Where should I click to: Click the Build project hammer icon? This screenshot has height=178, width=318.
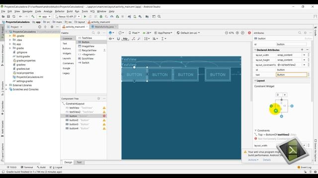point(33,16)
